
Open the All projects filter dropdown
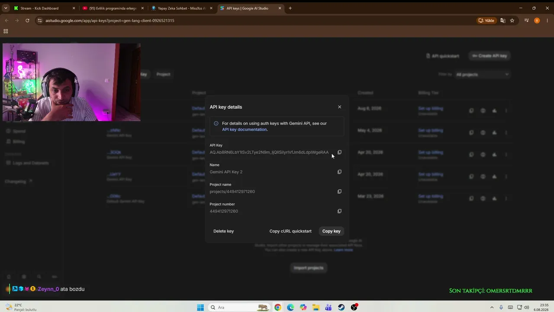pos(483,75)
